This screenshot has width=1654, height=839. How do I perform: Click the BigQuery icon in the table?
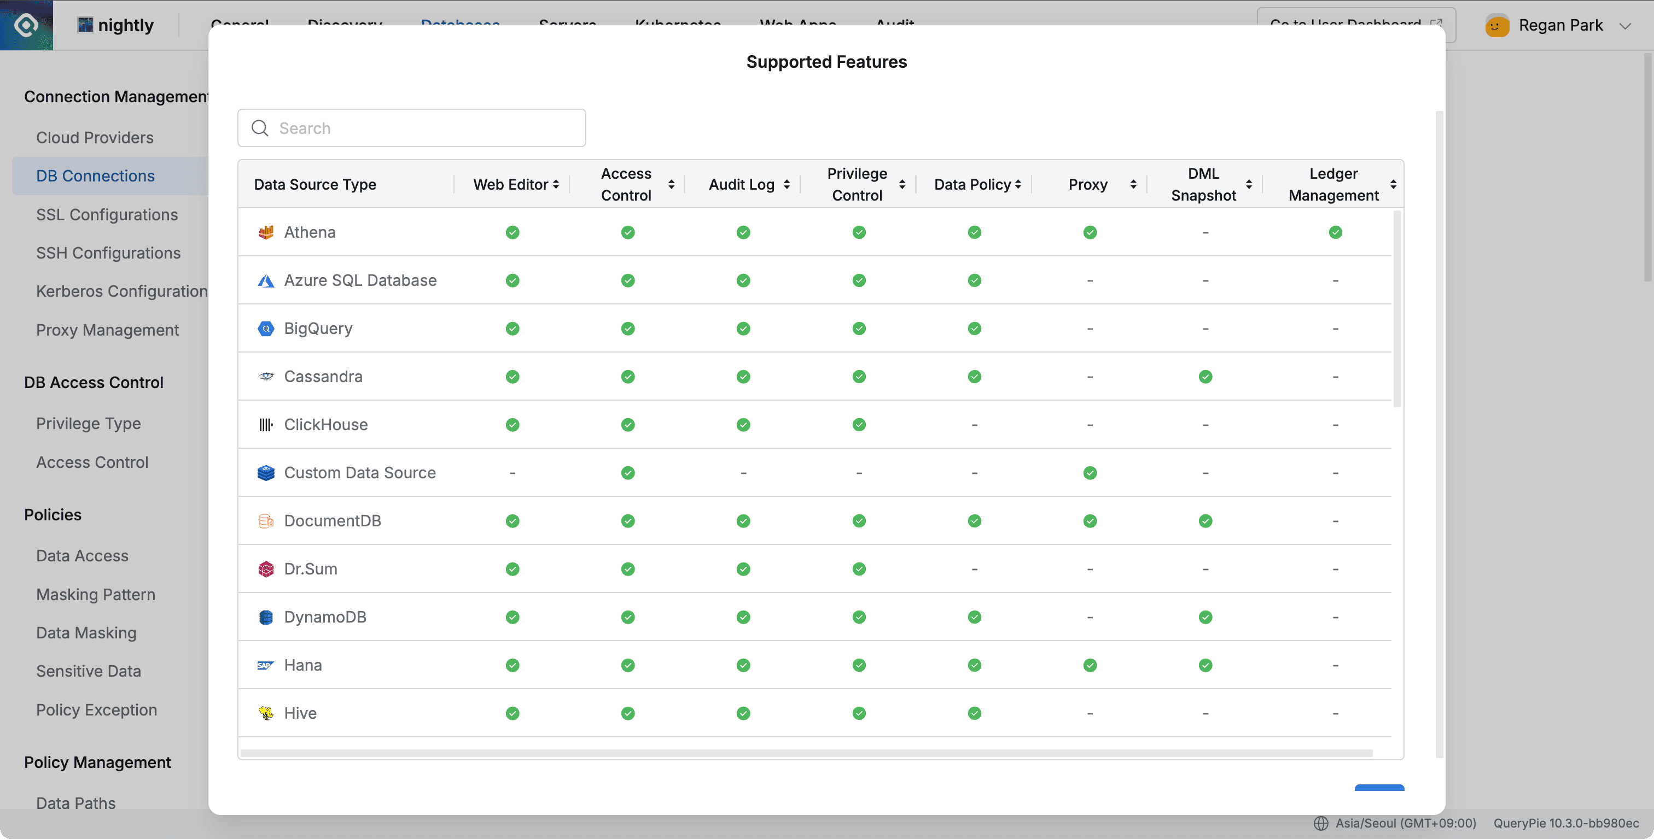point(266,328)
